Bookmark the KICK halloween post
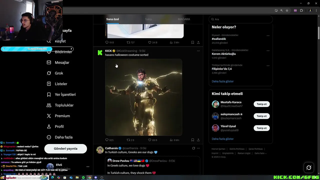 (193, 140)
